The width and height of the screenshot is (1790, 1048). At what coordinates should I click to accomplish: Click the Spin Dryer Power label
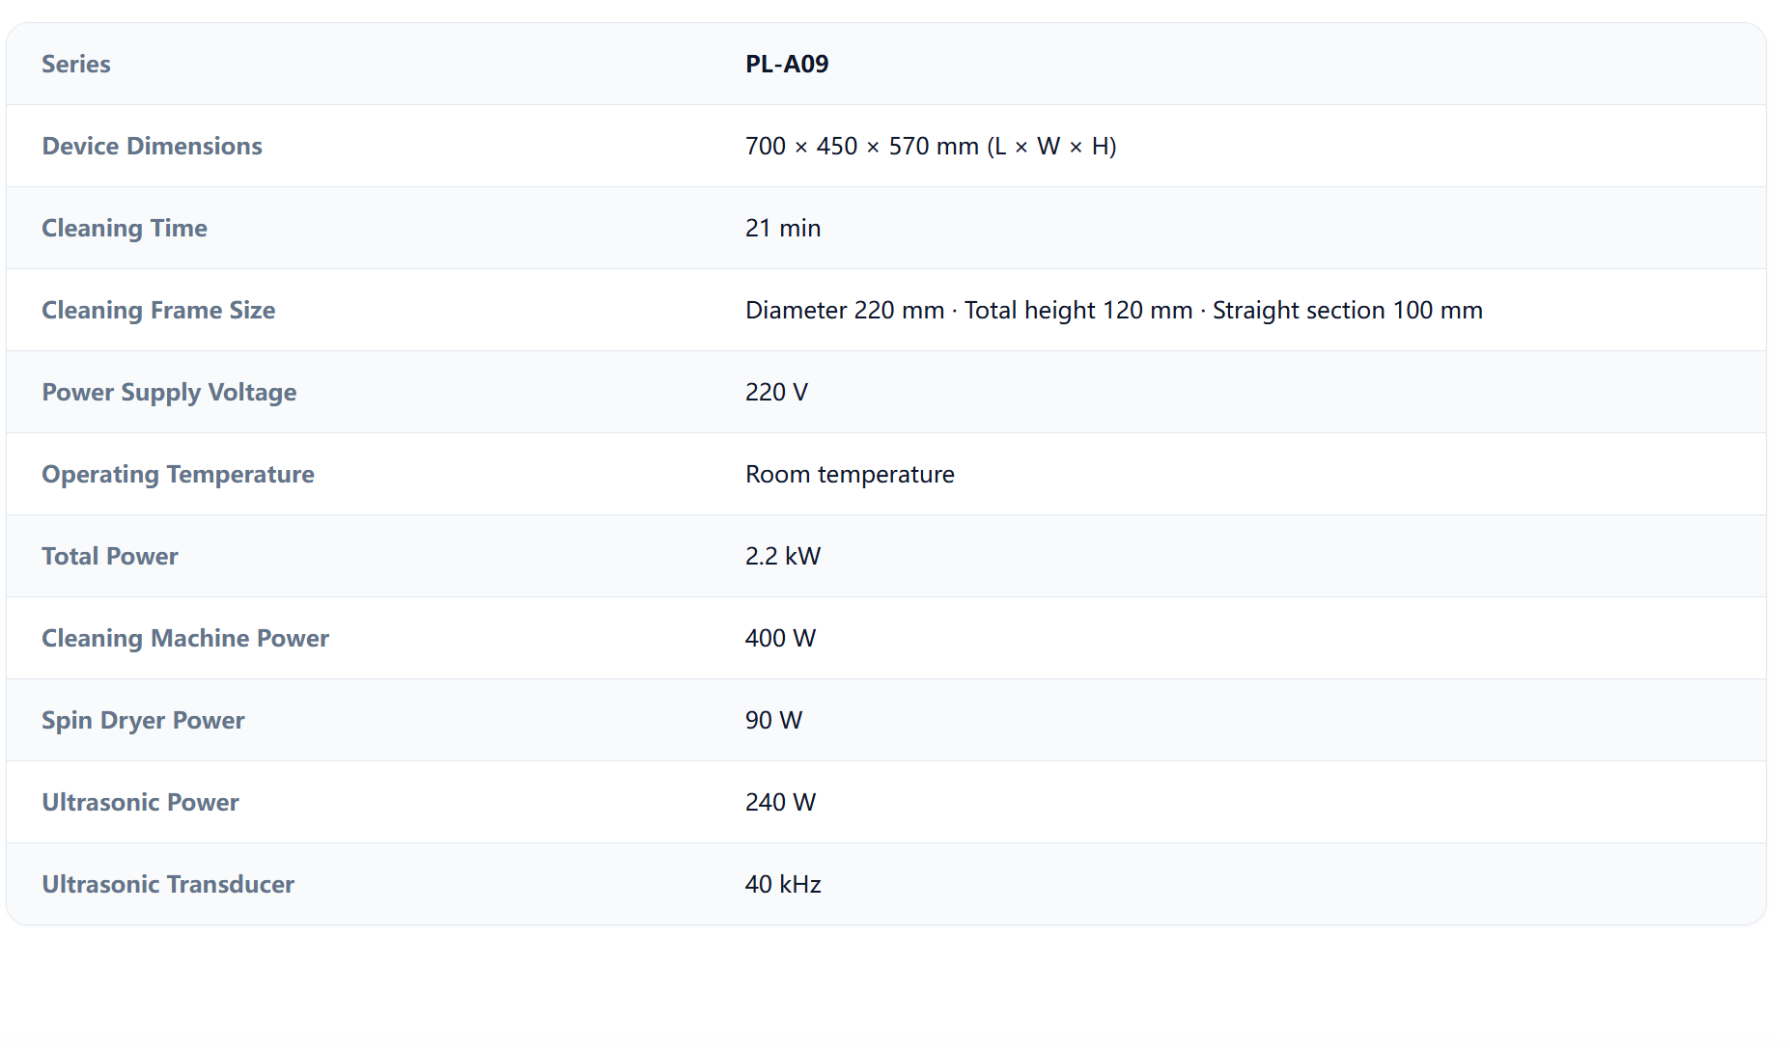(143, 720)
